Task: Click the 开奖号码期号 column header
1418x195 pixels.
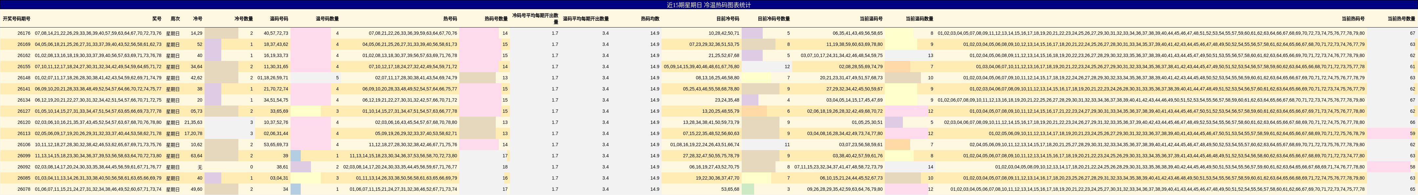Action: tap(16, 19)
